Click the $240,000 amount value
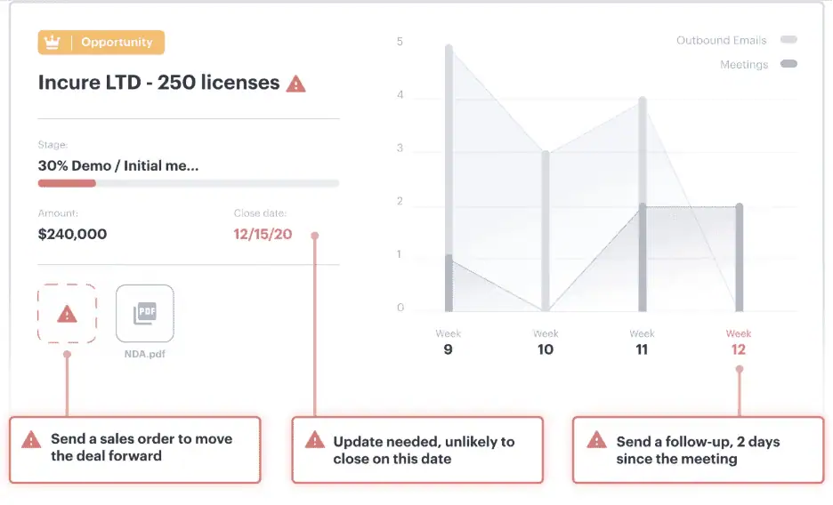Viewport: 833px width, 505px height. (x=72, y=234)
